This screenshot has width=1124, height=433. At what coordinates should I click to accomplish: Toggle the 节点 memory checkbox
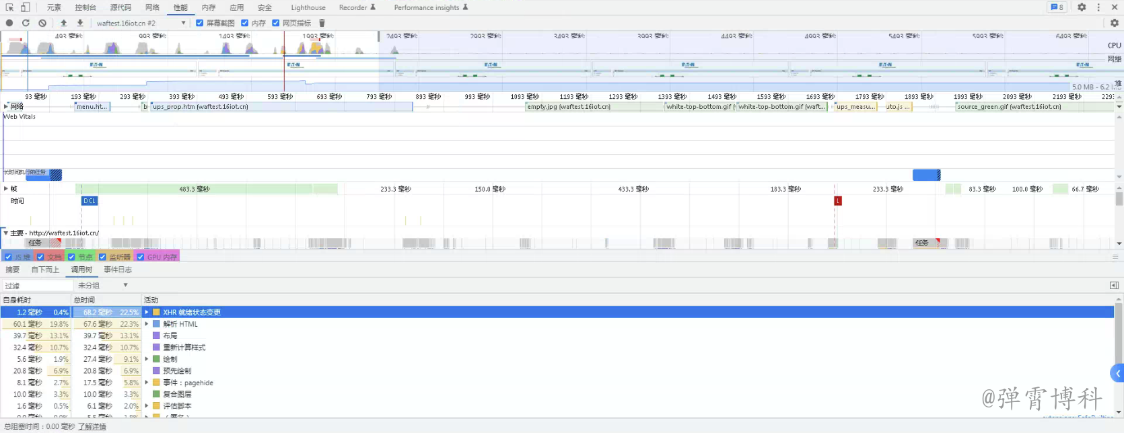tap(71, 257)
